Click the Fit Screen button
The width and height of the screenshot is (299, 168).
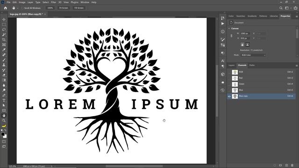[x=64, y=8]
